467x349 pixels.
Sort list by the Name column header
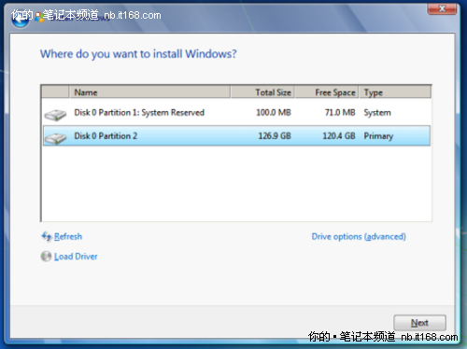pyautogui.click(x=149, y=92)
